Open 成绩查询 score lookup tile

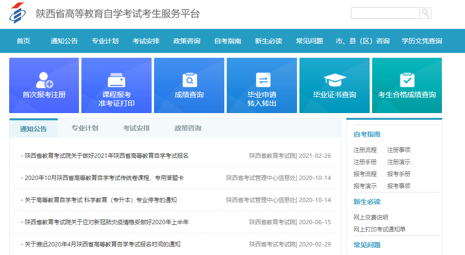click(189, 86)
